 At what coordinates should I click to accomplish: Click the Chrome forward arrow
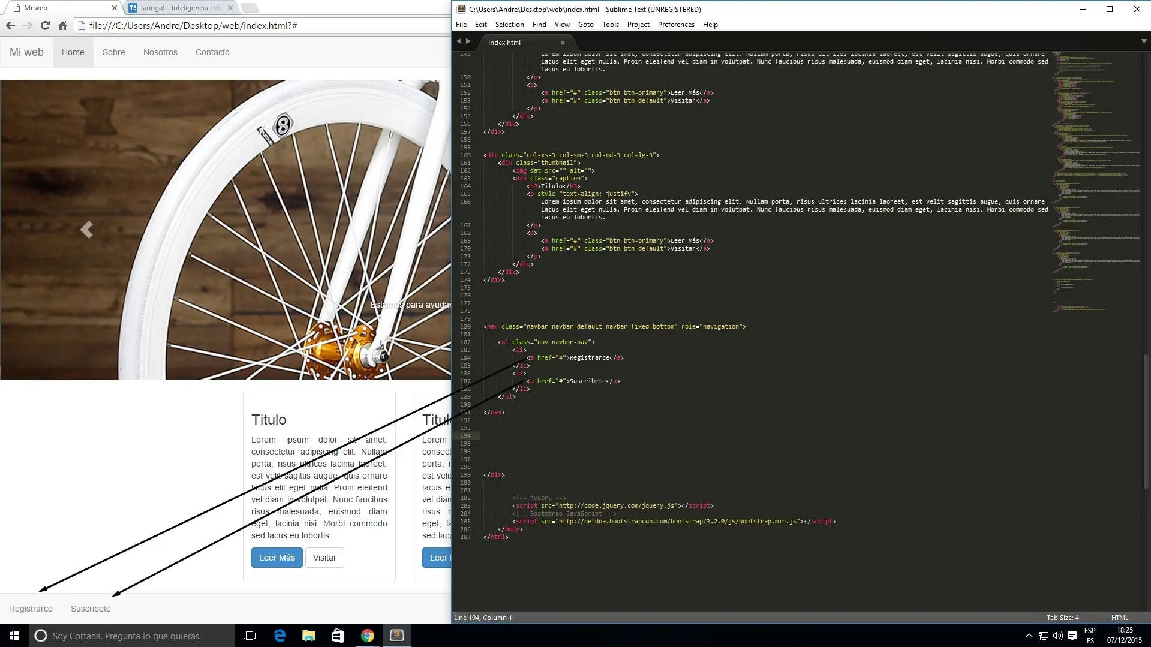pos(28,25)
